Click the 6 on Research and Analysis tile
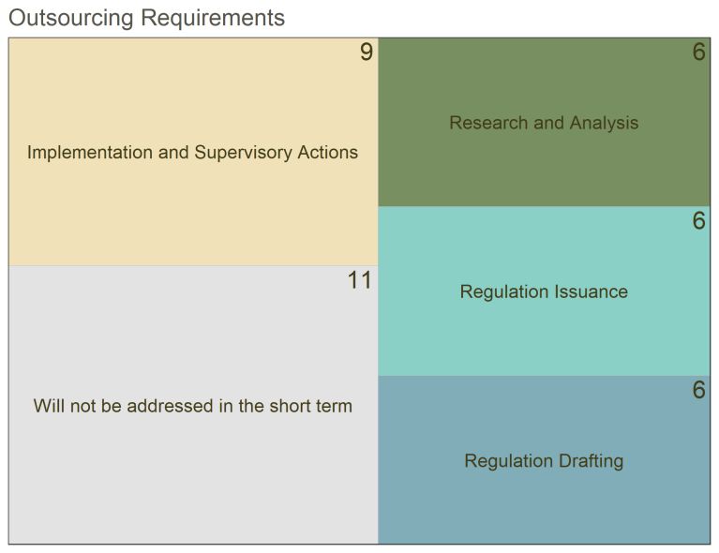 tap(698, 52)
